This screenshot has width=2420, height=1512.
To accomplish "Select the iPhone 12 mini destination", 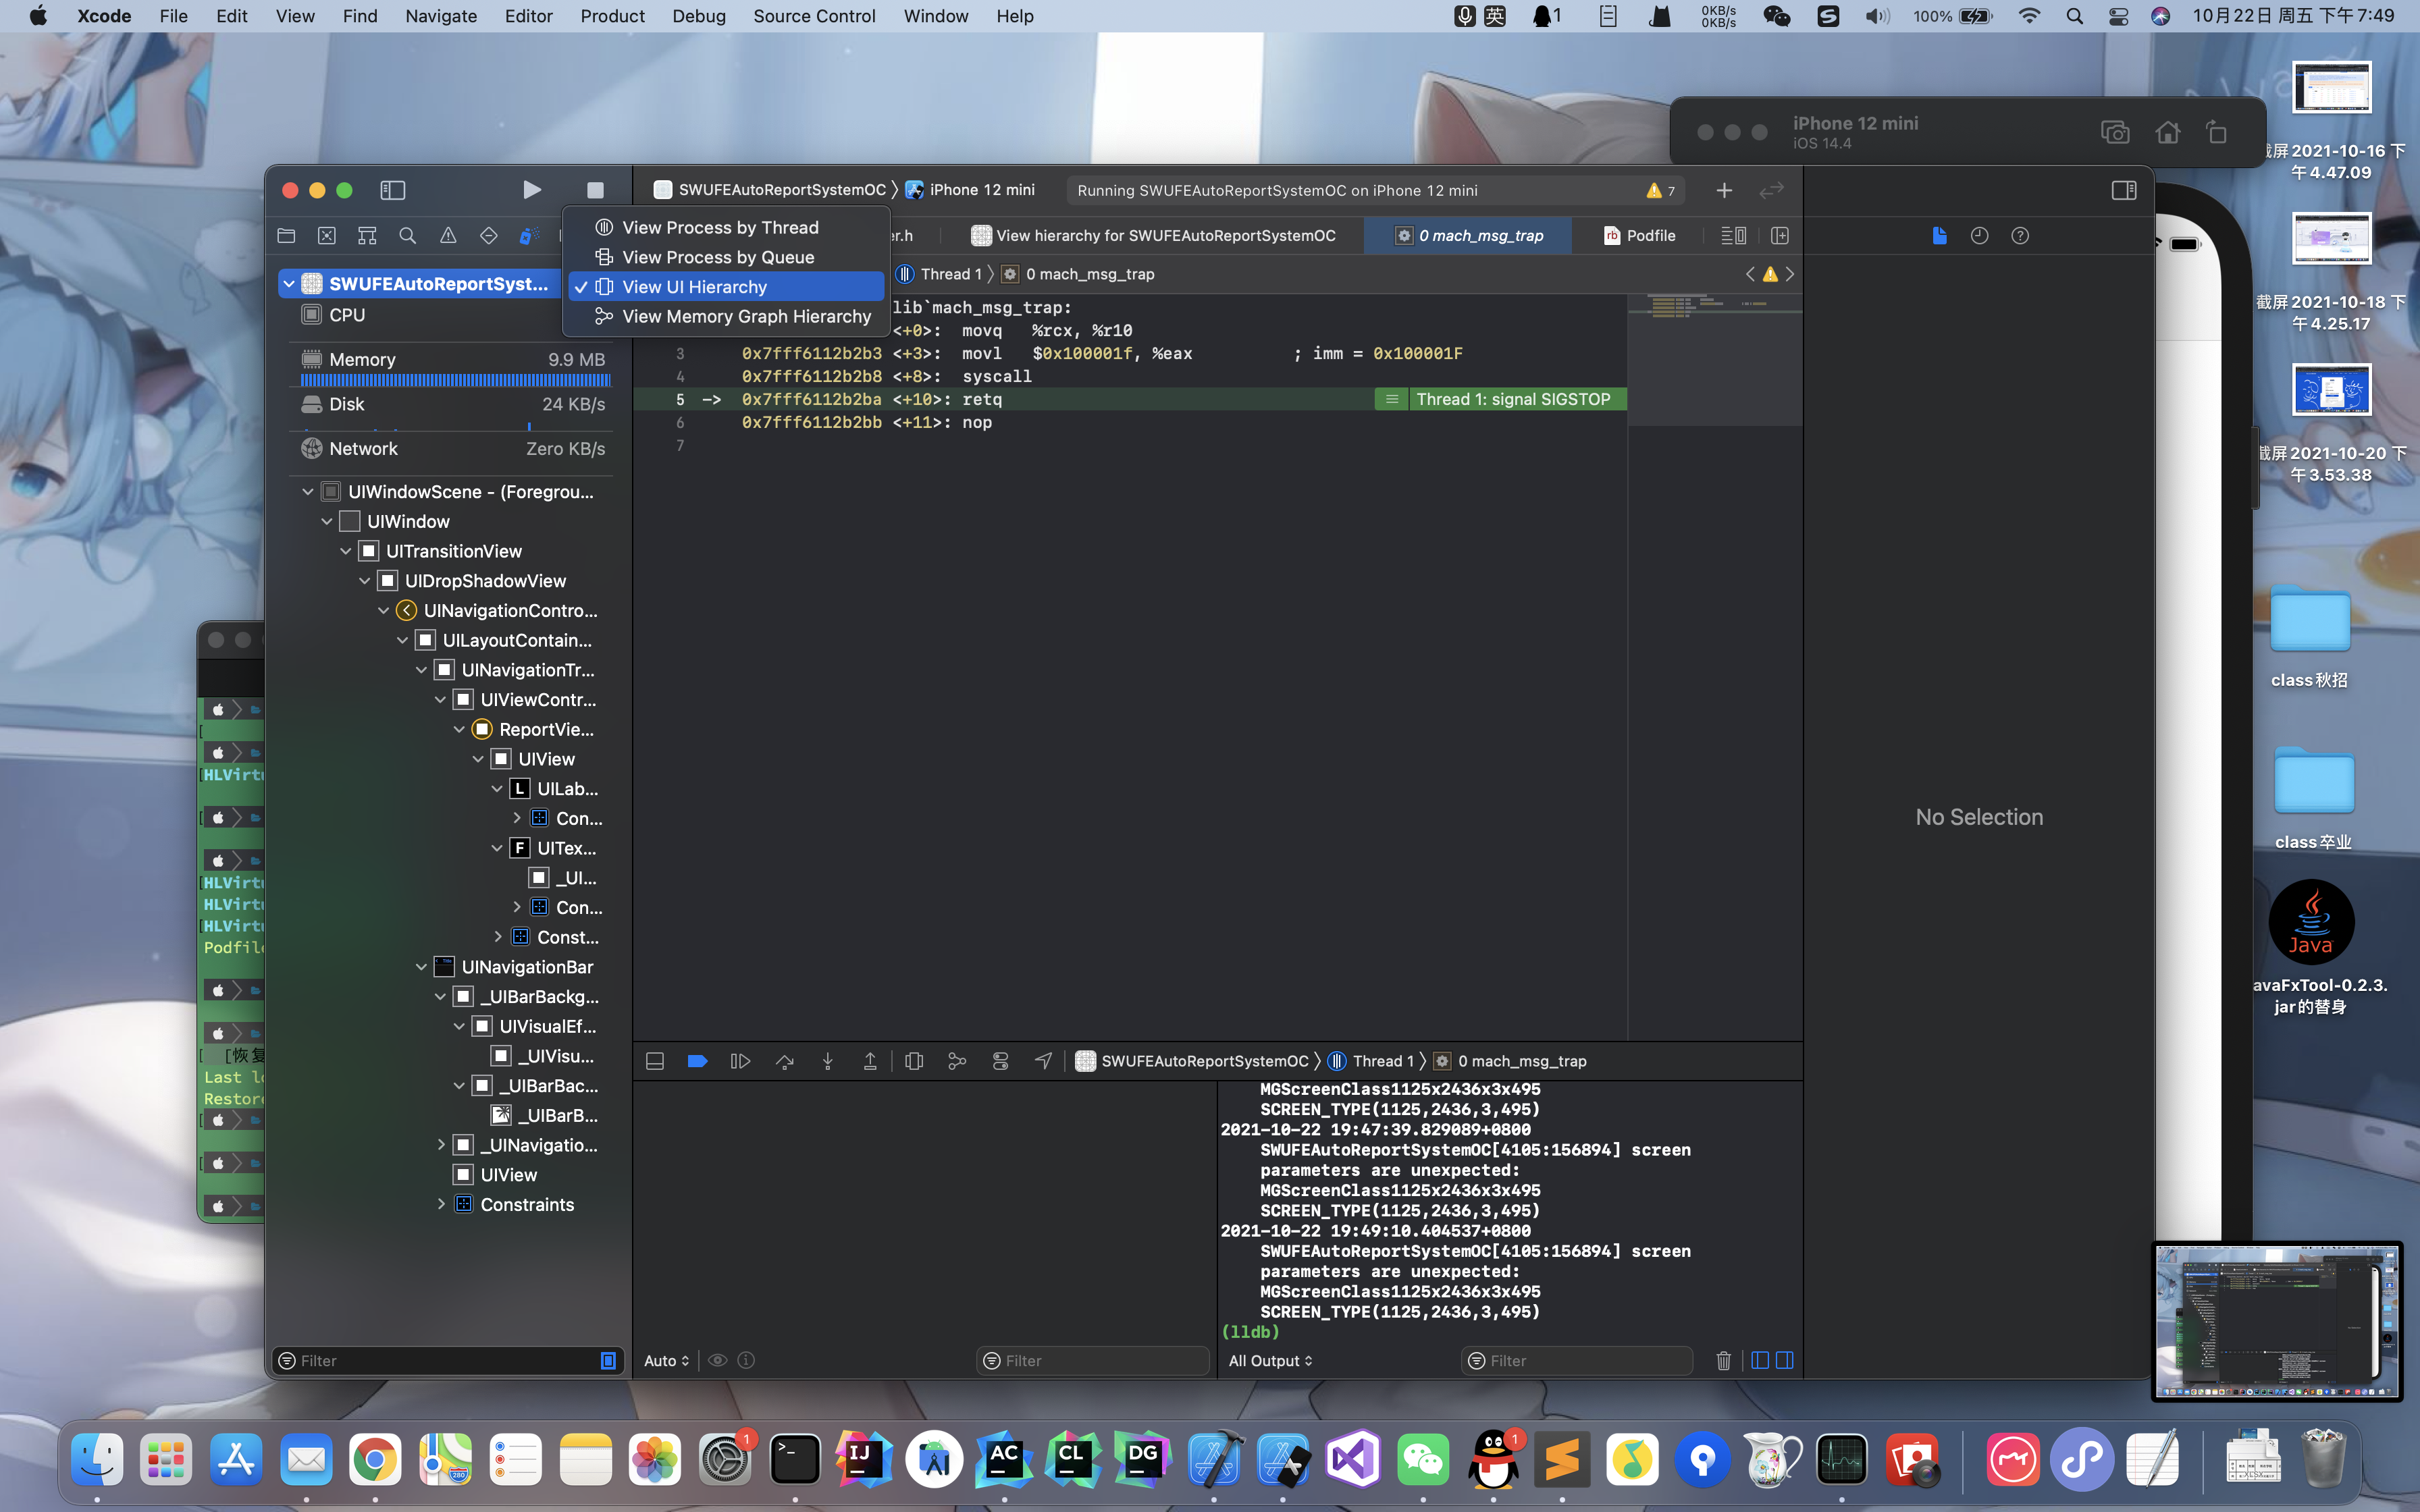I will [981, 190].
